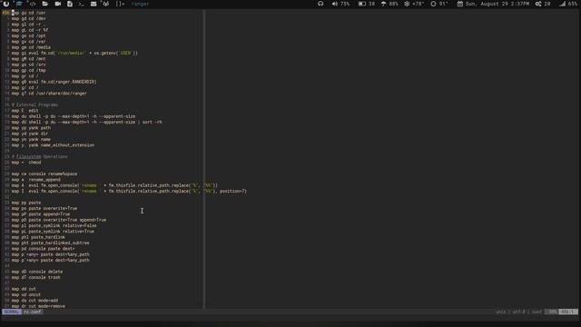Click the temperature sensor icon showing +78°

[x=407, y=4]
